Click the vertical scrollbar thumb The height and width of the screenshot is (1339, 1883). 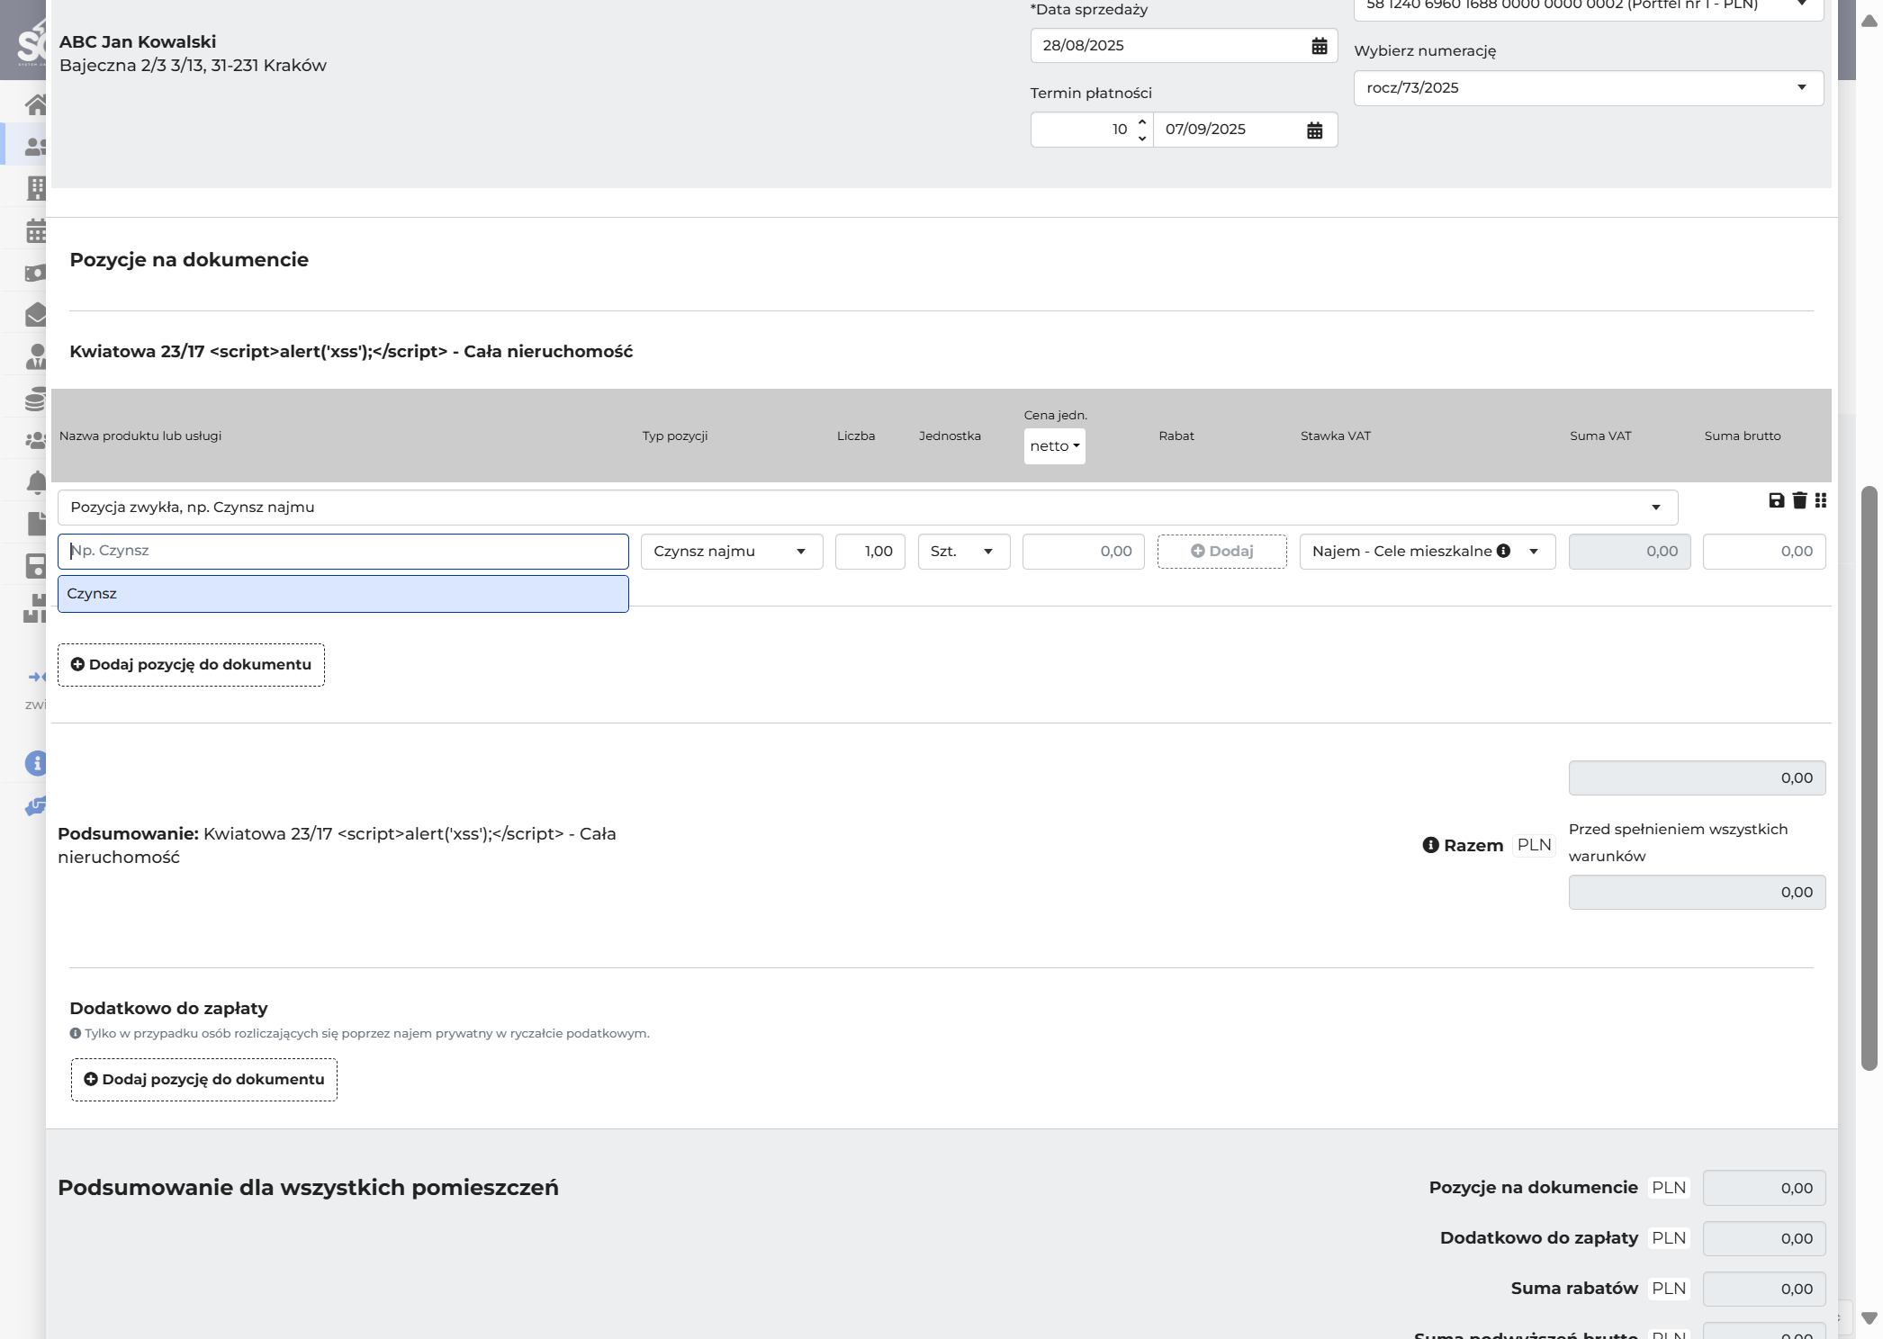[1869, 778]
